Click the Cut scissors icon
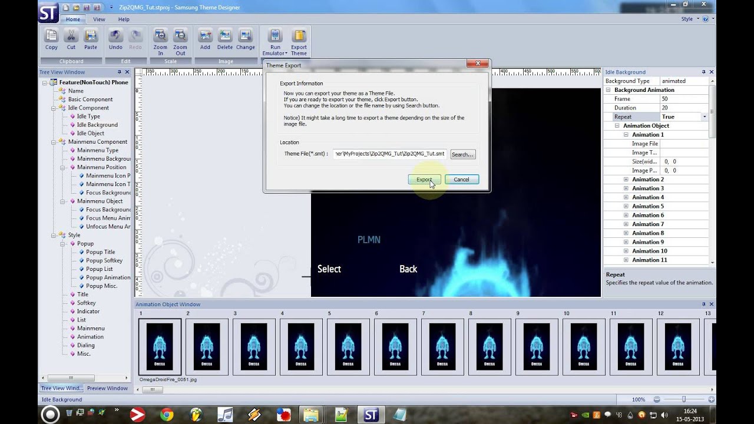This screenshot has height=424, width=754. click(71, 35)
